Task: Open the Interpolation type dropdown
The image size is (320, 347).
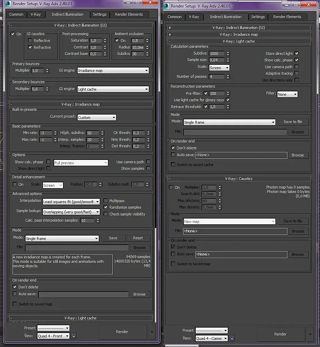Action: (71, 201)
